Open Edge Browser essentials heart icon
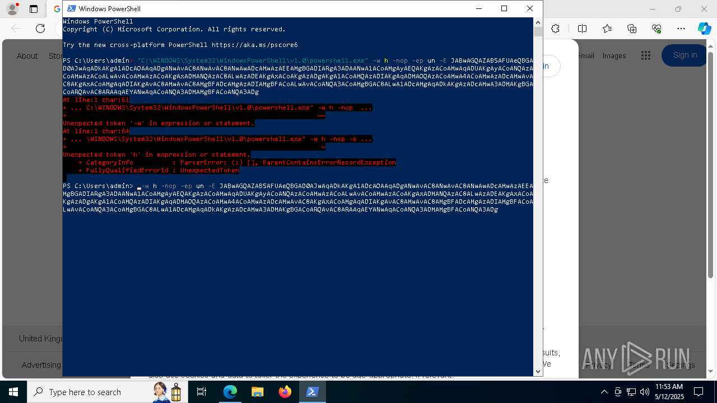The height and width of the screenshot is (403, 717). coord(657,29)
